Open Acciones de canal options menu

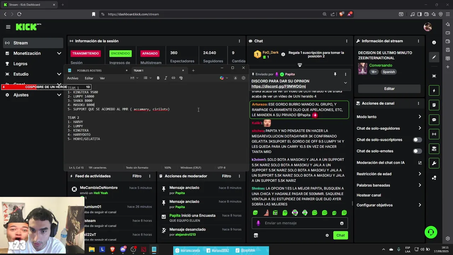[418, 103]
